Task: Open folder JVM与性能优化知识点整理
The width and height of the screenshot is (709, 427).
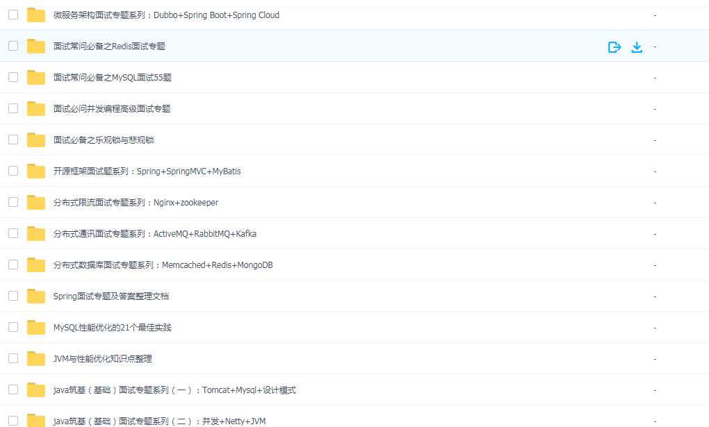Action: click(x=103, y=358)
